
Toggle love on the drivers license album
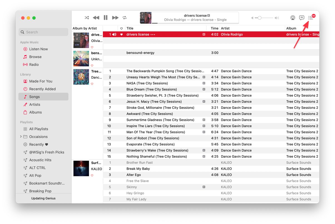(92, 47)
